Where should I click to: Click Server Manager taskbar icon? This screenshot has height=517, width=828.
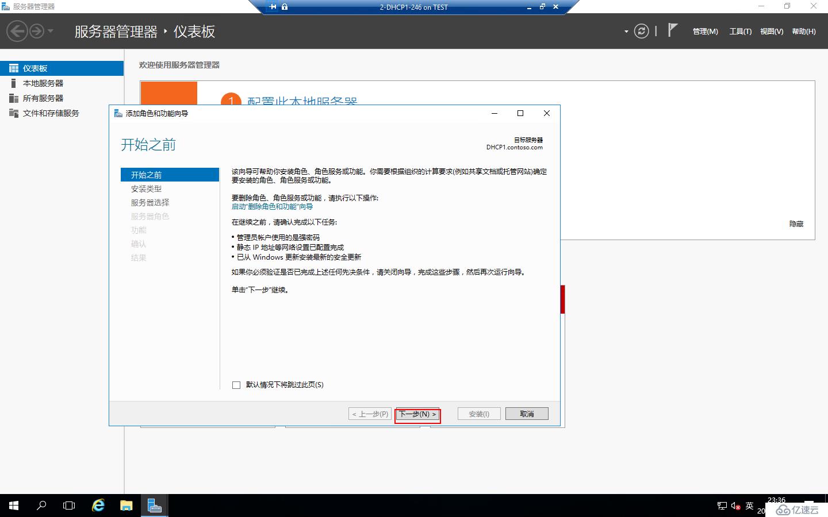[154, 506]
